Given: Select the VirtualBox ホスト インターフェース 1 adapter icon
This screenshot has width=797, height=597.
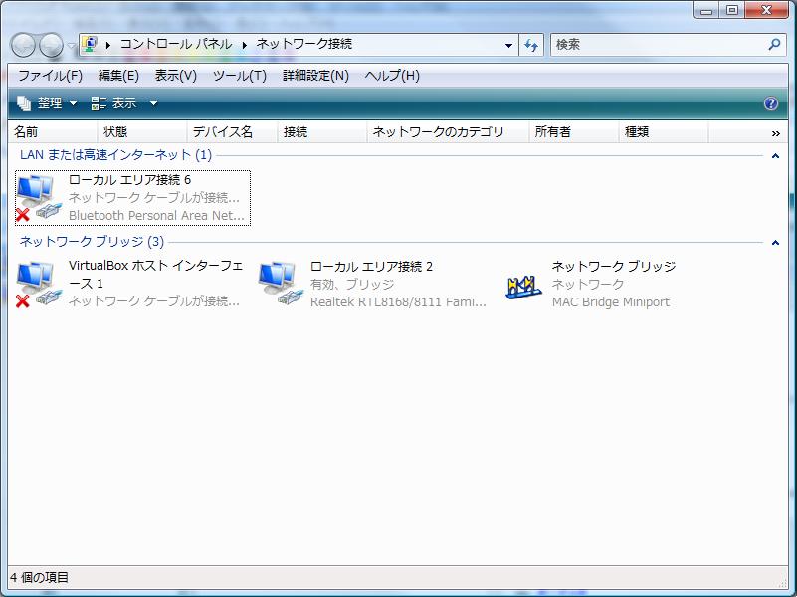Looking at the screenshot, I should [x=39, y=285].
